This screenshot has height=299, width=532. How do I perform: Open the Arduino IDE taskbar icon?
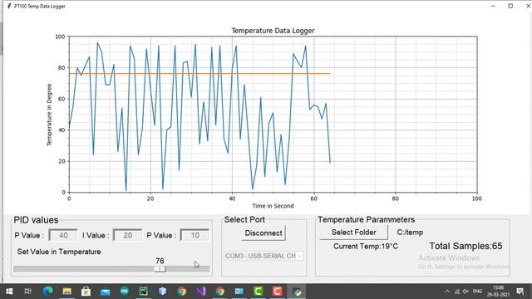point(124,292)
